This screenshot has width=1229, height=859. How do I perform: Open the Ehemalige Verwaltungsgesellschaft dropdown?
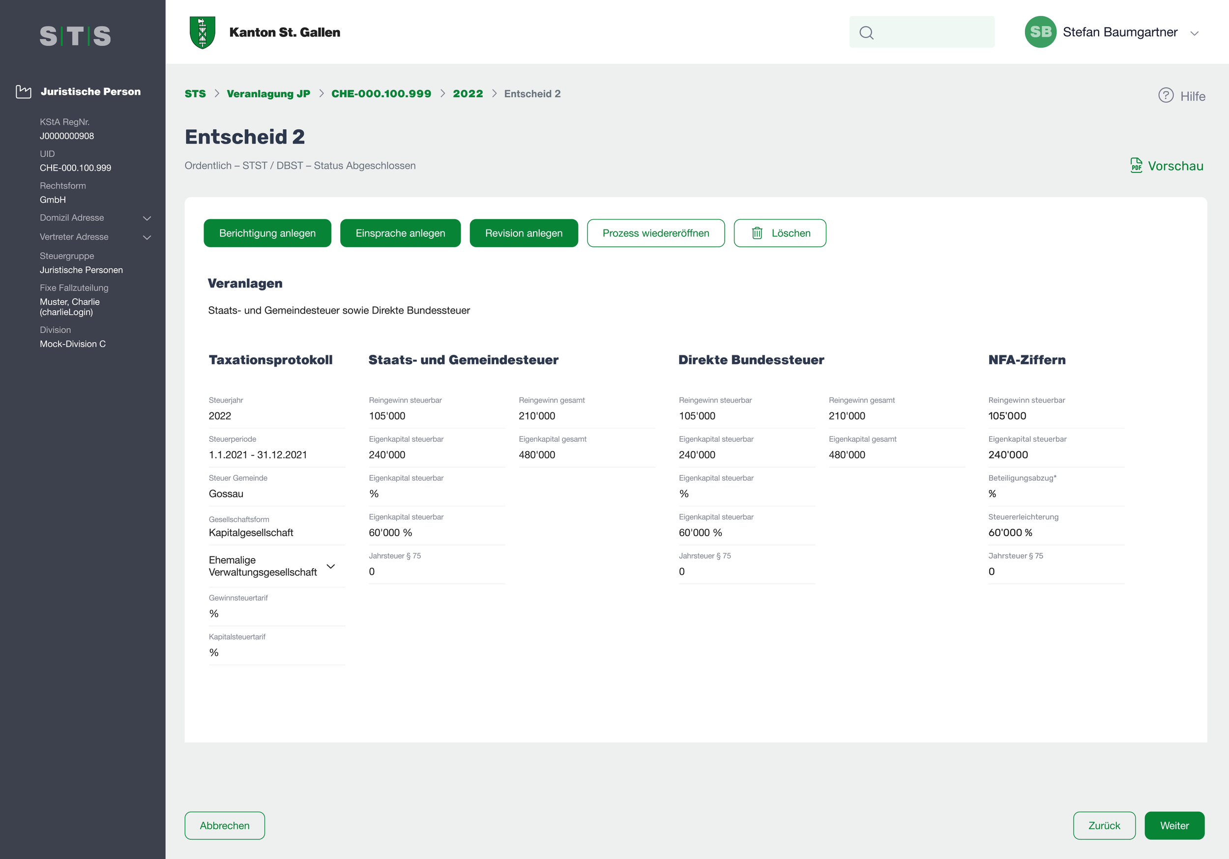(331, 566)
